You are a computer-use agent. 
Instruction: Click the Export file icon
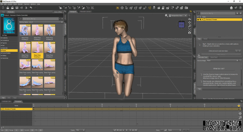click(26, 8)
